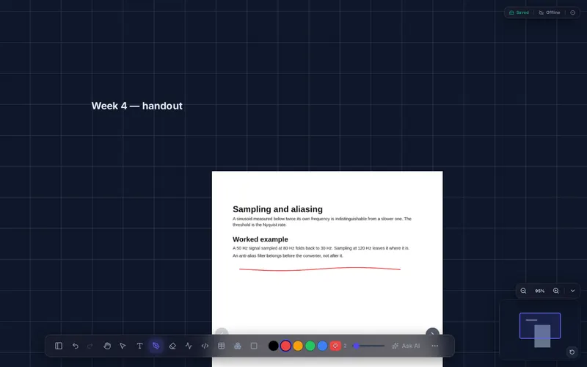Screen dimensions: 587x367
Task: Select the 'Week 4 — handout' text
Action: (x=137, y=106)
